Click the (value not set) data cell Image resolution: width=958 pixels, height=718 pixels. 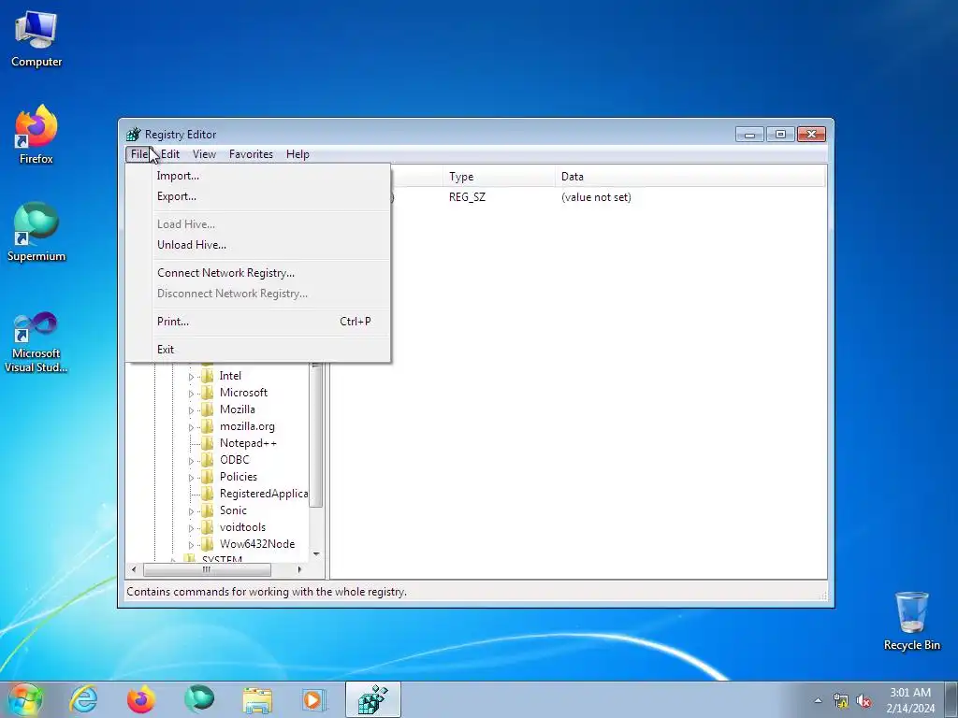tap(596, 197)
